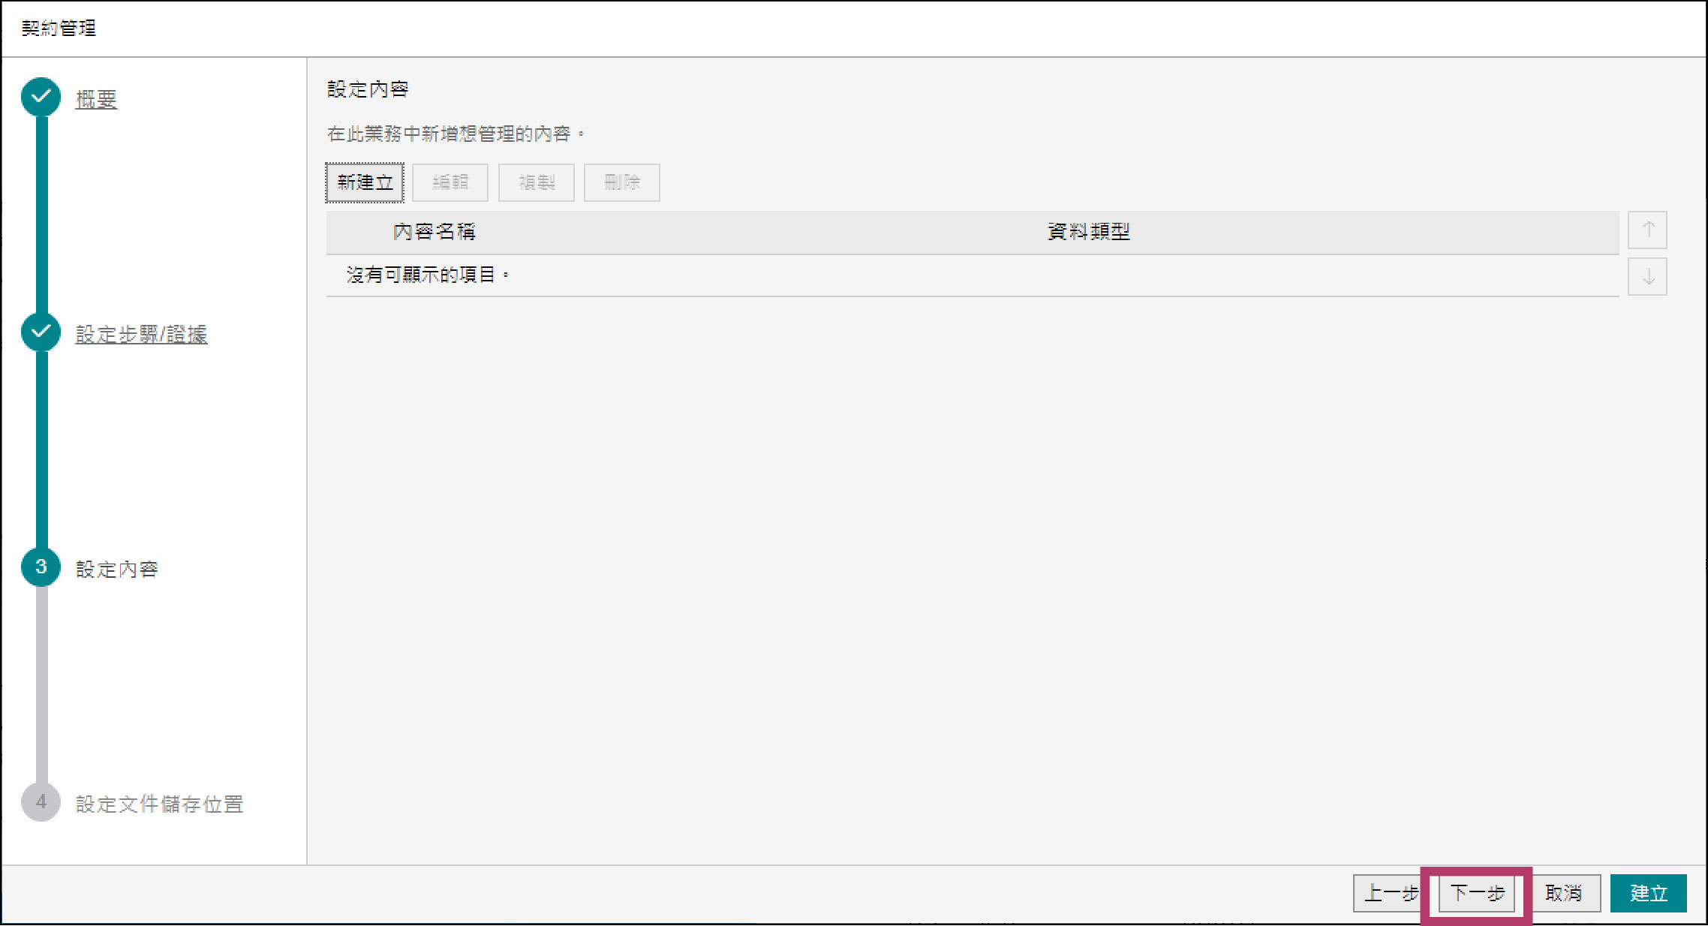Click the 設定步驟/證據 checkmark circle

coord(41,332)
